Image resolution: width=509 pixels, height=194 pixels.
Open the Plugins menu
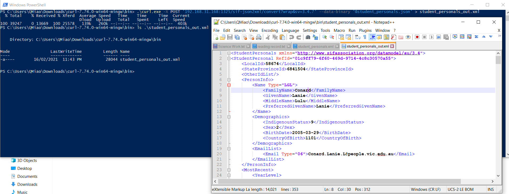click(365, 31)
